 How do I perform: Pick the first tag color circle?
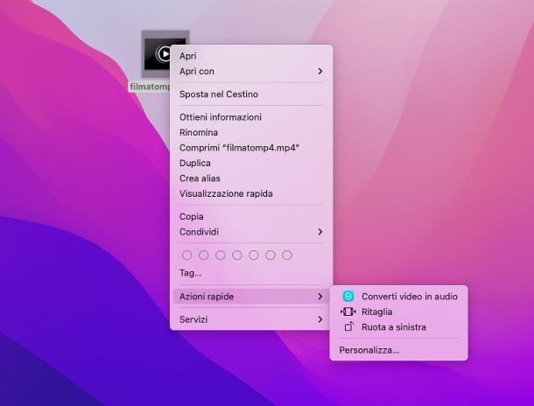click(x=186, y=255)
